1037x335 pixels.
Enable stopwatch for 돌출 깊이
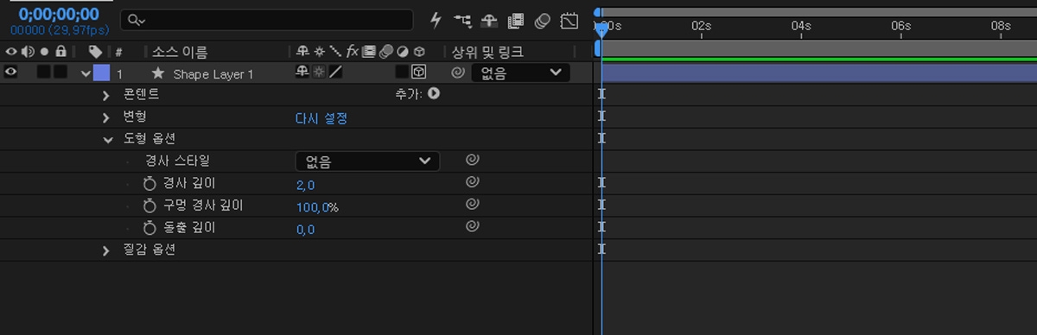pyautogui.click(x=150, y=228)
